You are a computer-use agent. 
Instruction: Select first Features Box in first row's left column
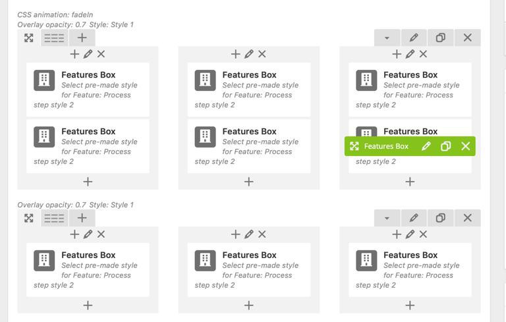88,90
